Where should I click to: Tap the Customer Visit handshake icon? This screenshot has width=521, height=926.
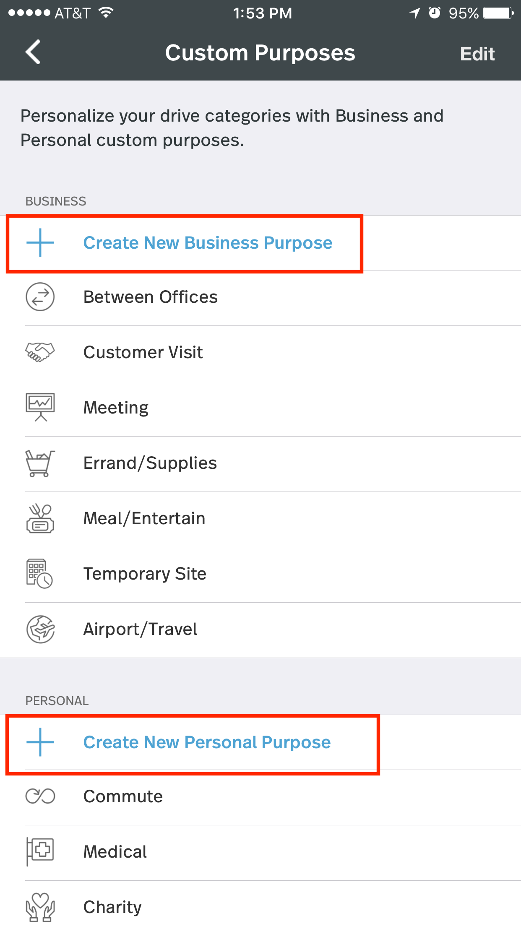[40, 352]
